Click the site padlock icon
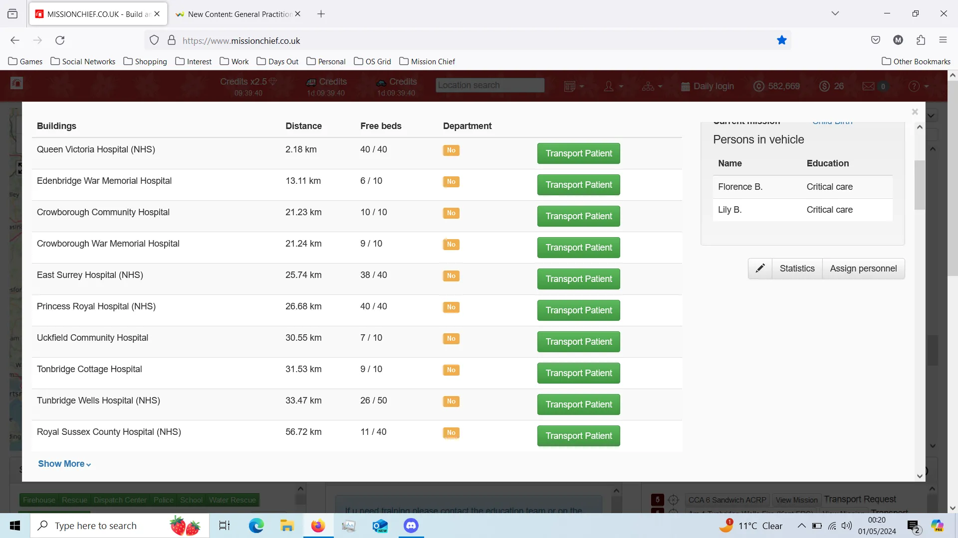Image resolution: width=958 pixels, height=538 pixels. pyautogui.click(x=172, y=40)
